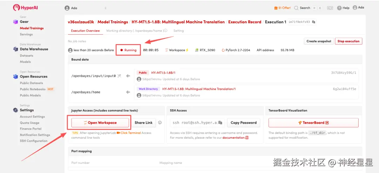
Task: Open SSH Configuration
Action: coord(34,141)
